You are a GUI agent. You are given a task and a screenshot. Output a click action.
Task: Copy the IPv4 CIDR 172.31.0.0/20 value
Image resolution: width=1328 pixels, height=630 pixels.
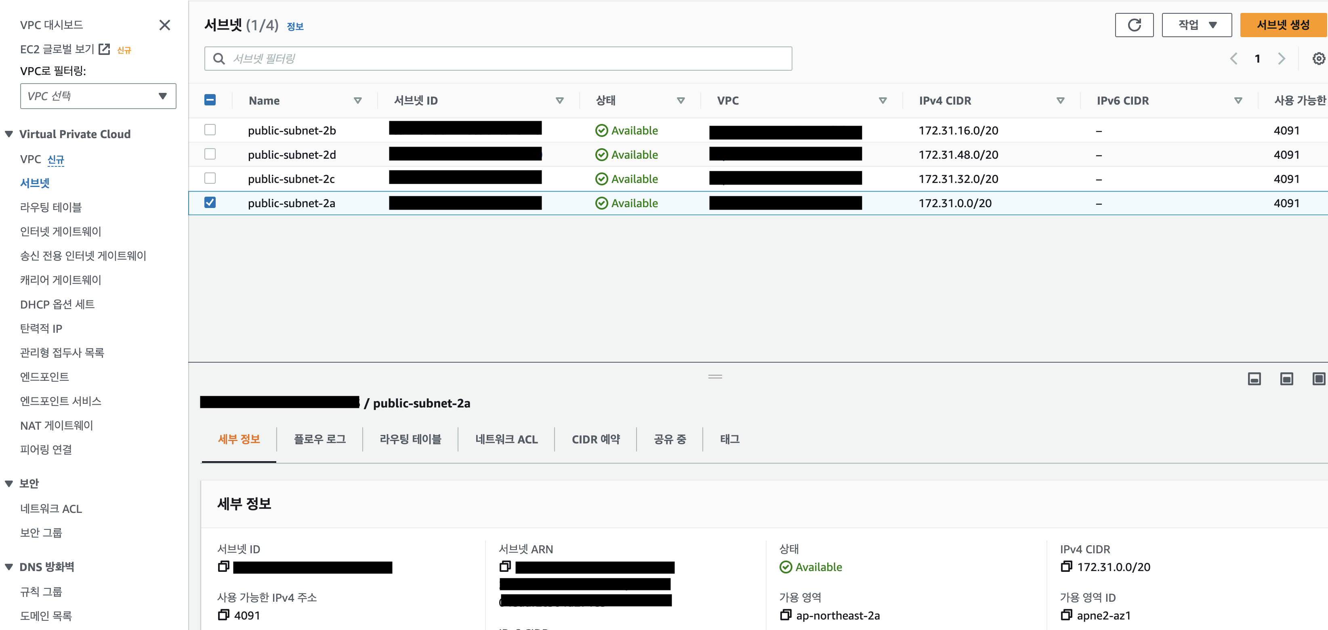1065,567
